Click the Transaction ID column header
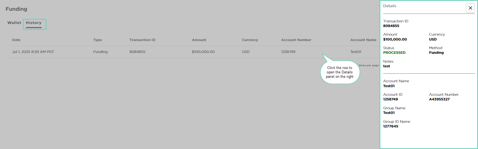The height and width of the screenshot is (149, 478). [142, 40]
